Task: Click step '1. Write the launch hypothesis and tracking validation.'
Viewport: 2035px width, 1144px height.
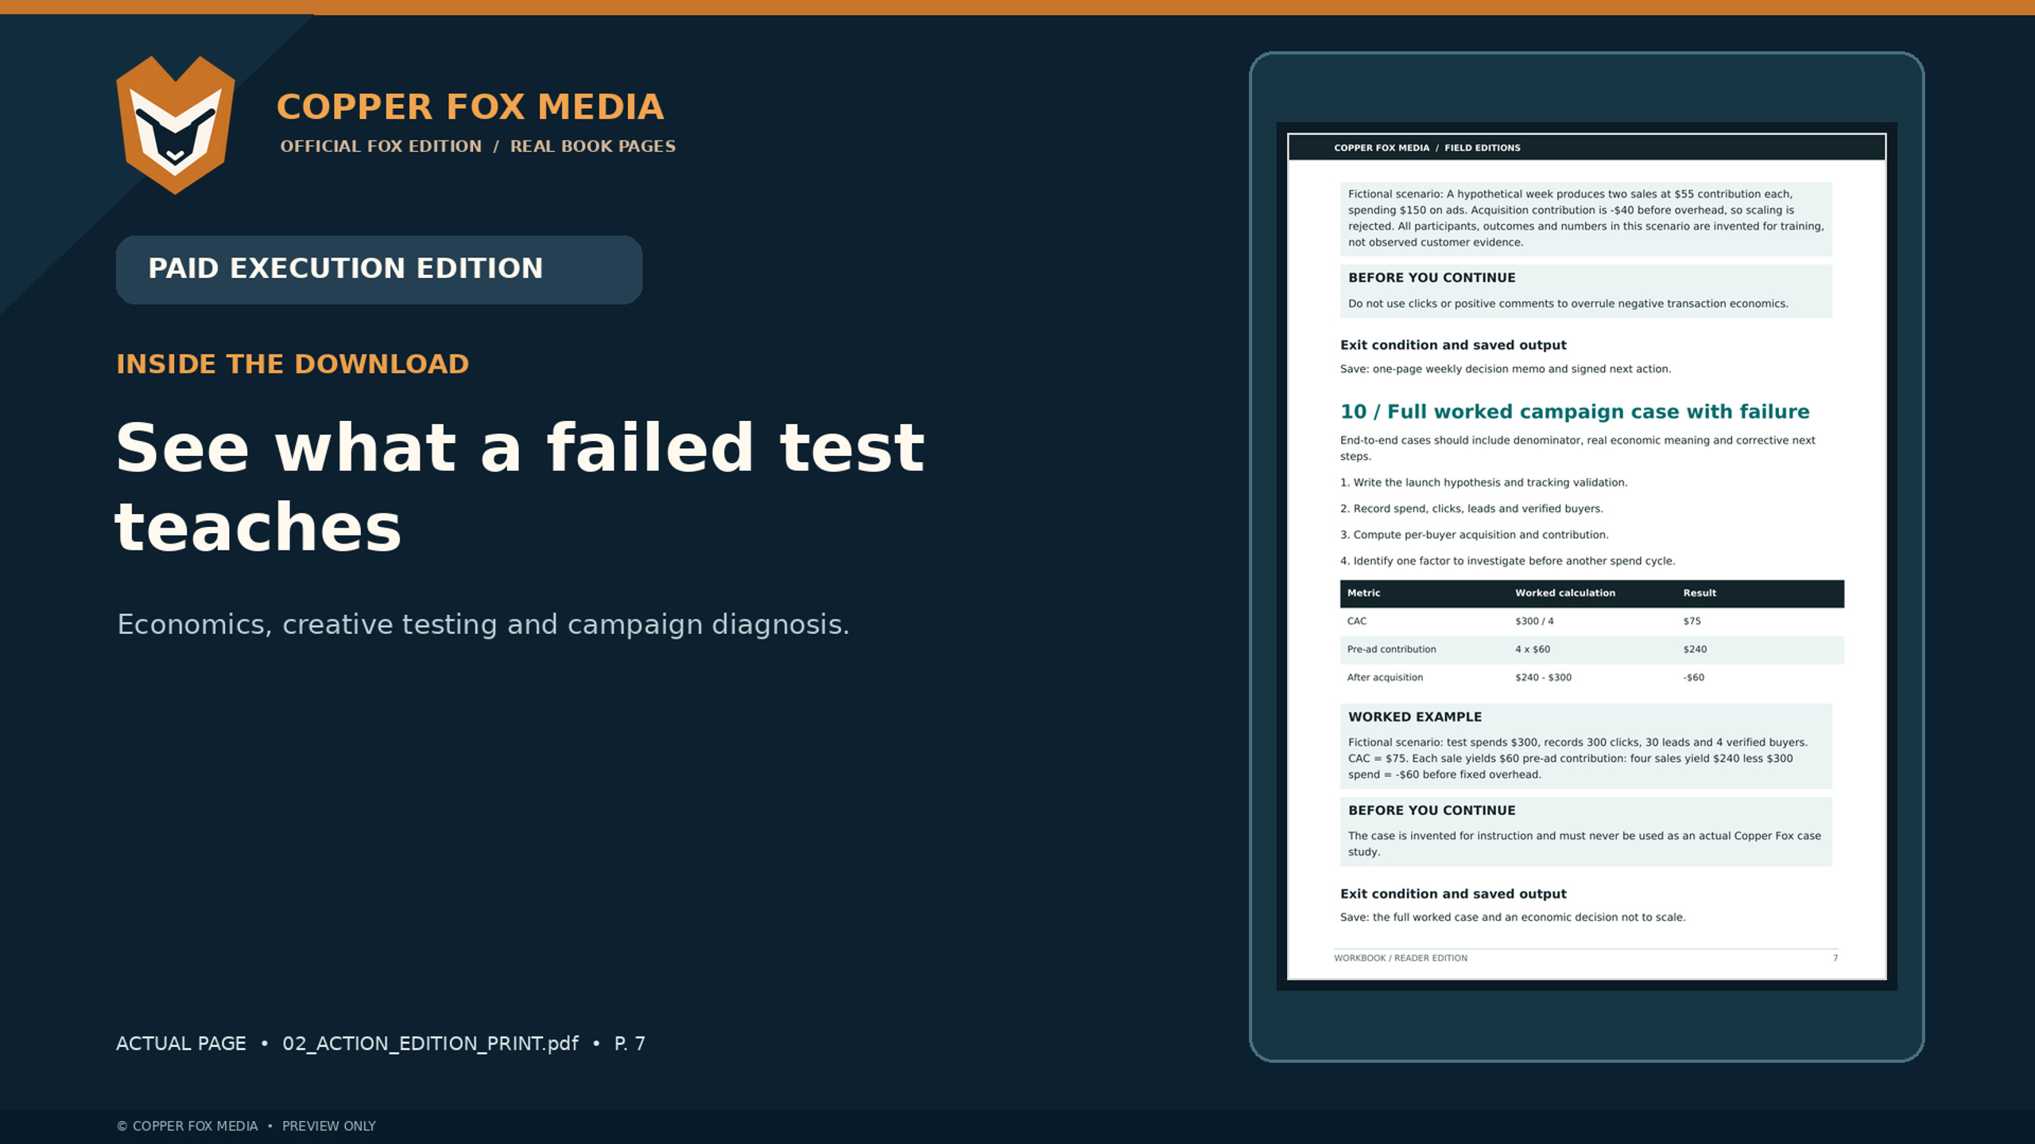Action: click(x=1484, y=482)
